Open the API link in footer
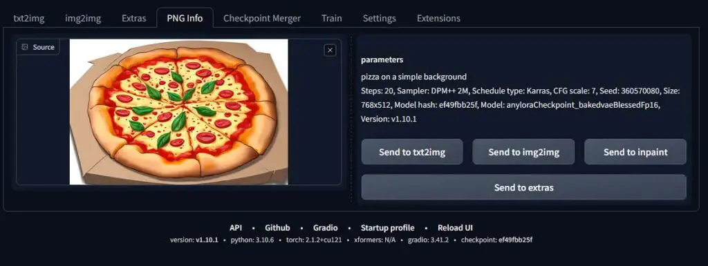 point(236,228)
